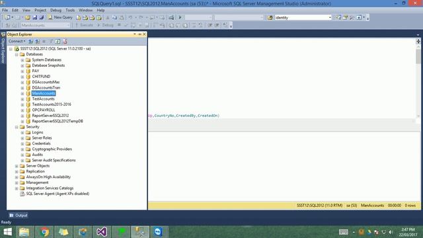Viewport: 423px width, 238px height.
Task: Open Google Chrome from the taskbar
Action: point(44,232)
